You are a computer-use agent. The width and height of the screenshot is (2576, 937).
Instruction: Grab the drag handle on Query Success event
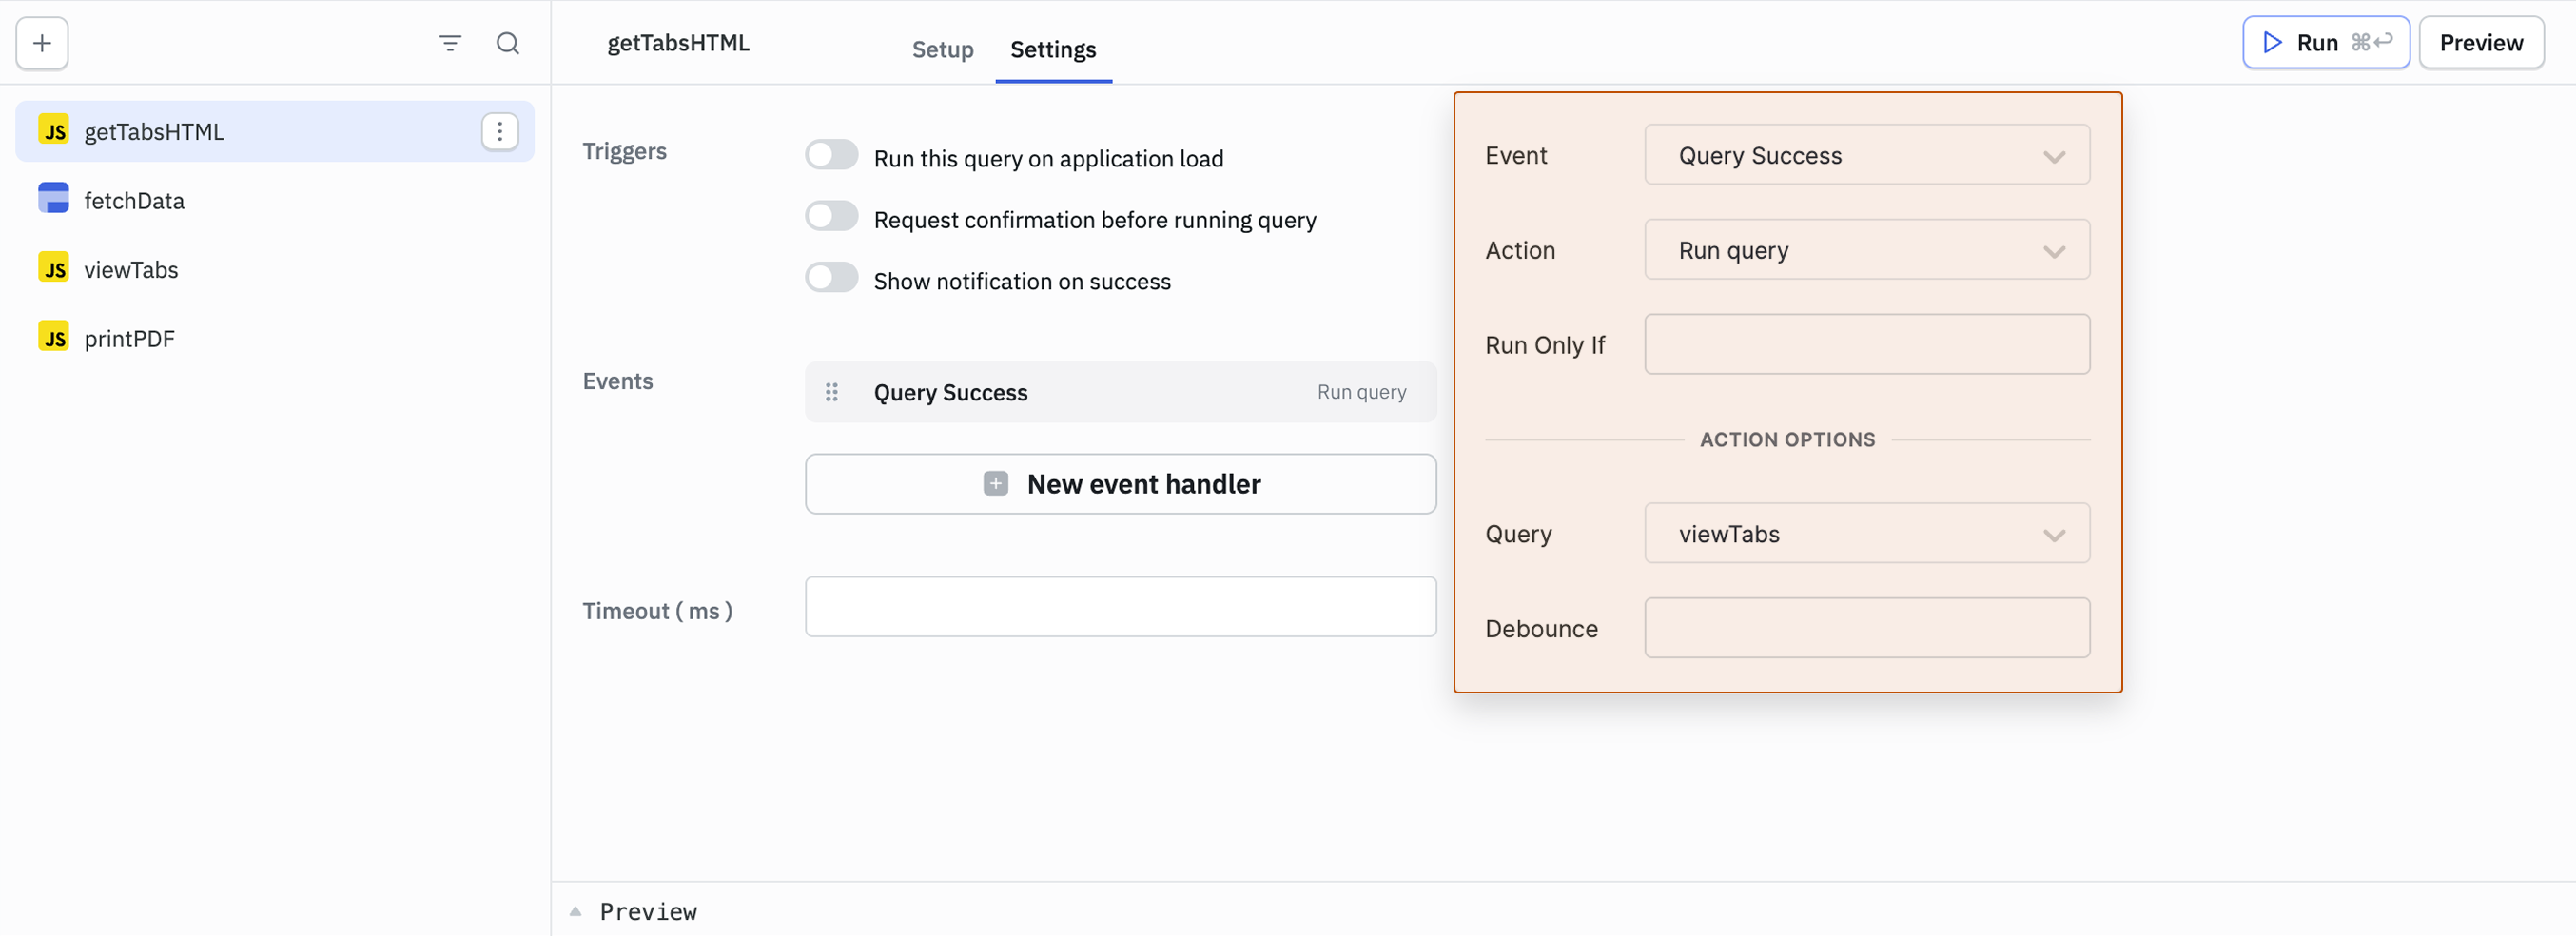(833, 392)
